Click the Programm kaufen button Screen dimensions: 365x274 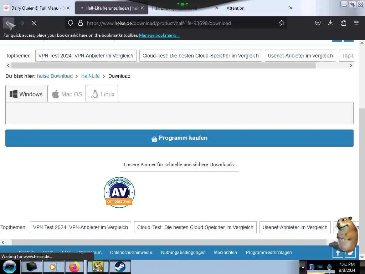tap(179, 138)
